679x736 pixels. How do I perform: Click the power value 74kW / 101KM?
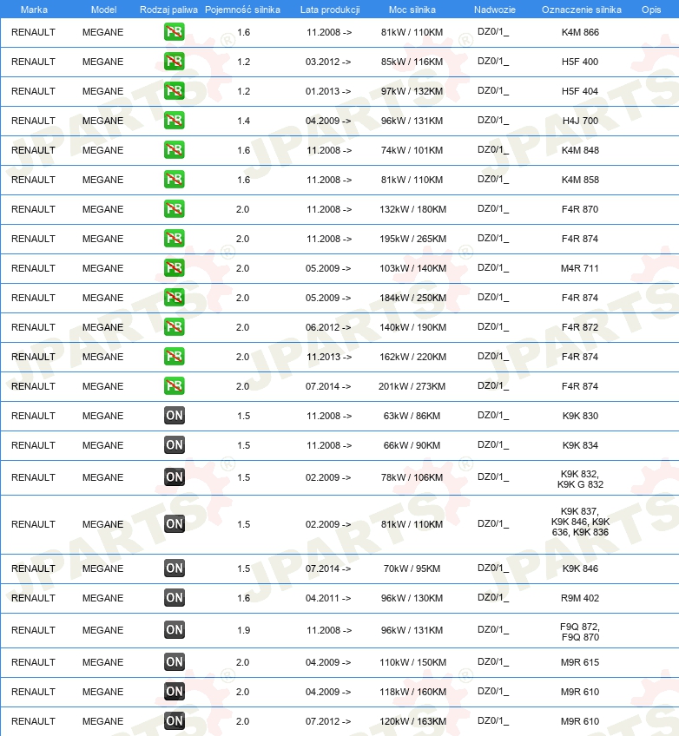point(412,150)
